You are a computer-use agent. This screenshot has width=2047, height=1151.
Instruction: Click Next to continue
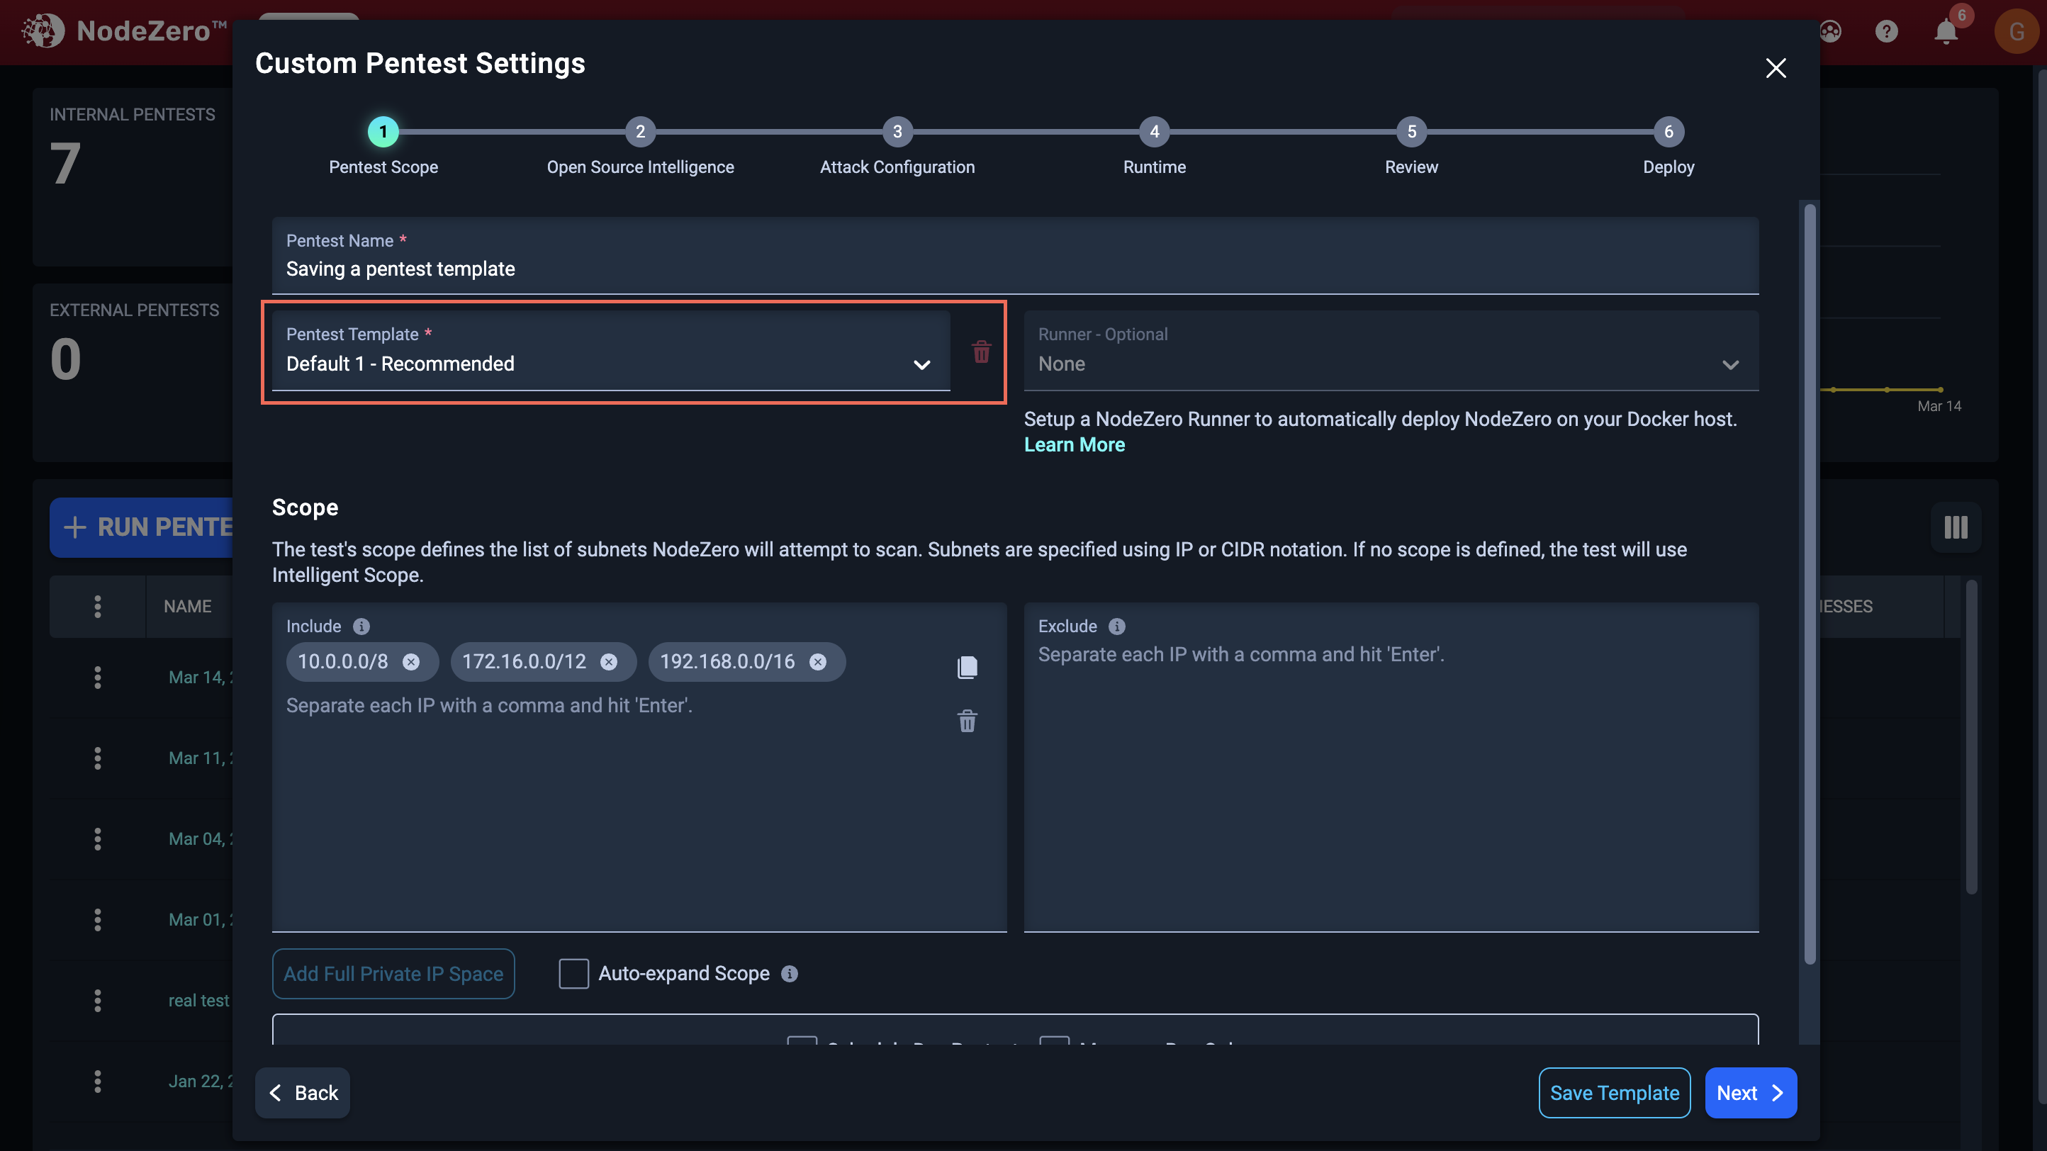tap(1751, 1092)
